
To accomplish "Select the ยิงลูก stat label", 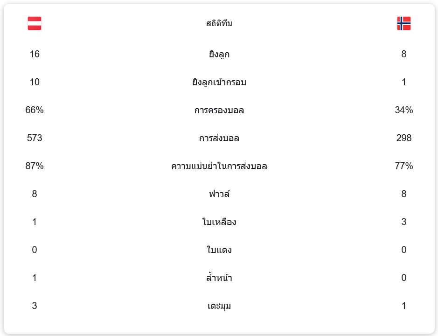I will tap(219, 55).
